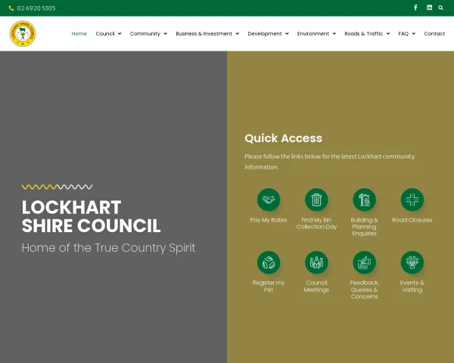454x363 pixels.
Task: Open the Council Meetings icon
Action: tap(316, 262)
